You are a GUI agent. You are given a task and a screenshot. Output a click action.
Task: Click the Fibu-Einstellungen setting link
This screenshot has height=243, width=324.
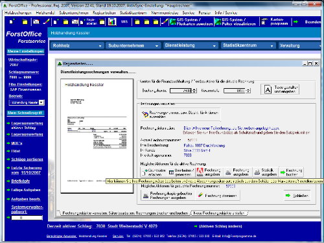coord(25,84)
